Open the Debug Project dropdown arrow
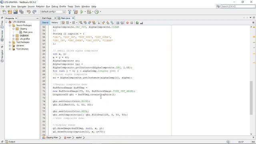Viewport: 256px width, 144px height. [93, 12]
